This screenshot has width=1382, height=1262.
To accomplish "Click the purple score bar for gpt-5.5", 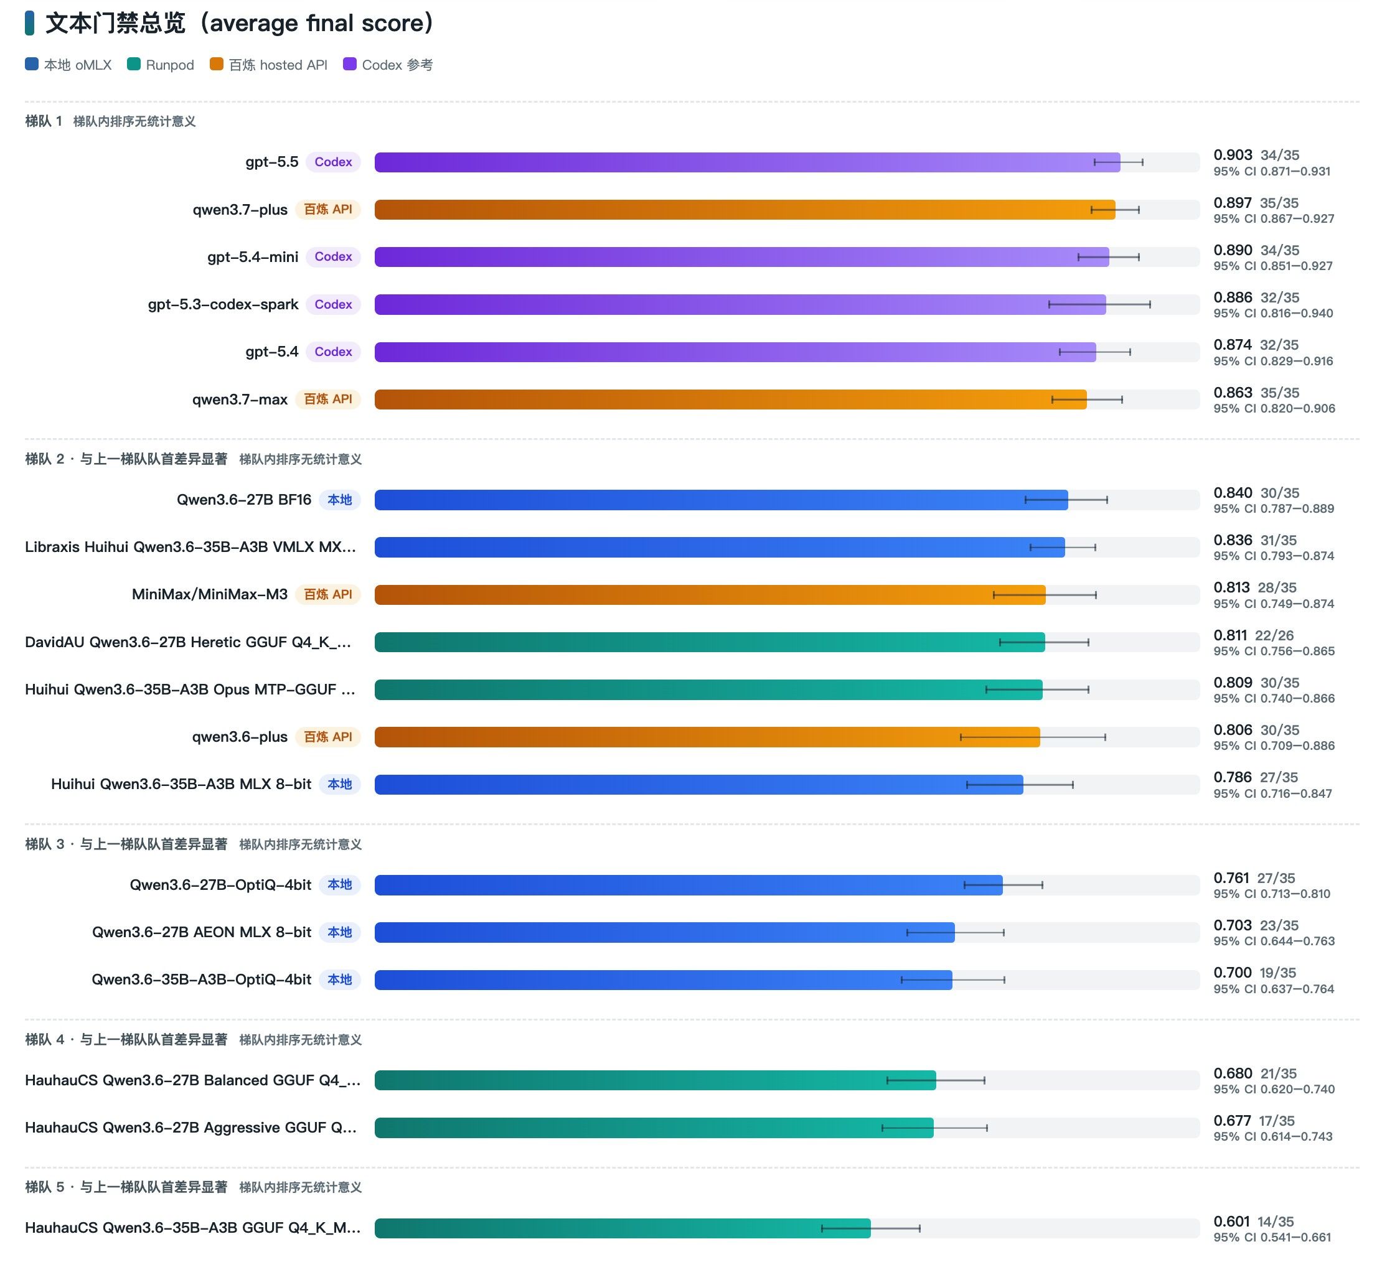I will (x=747, y=162).
